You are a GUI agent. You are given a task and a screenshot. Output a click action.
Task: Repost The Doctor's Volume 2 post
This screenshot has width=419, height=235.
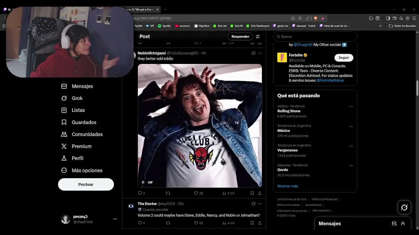click(168, 223)
